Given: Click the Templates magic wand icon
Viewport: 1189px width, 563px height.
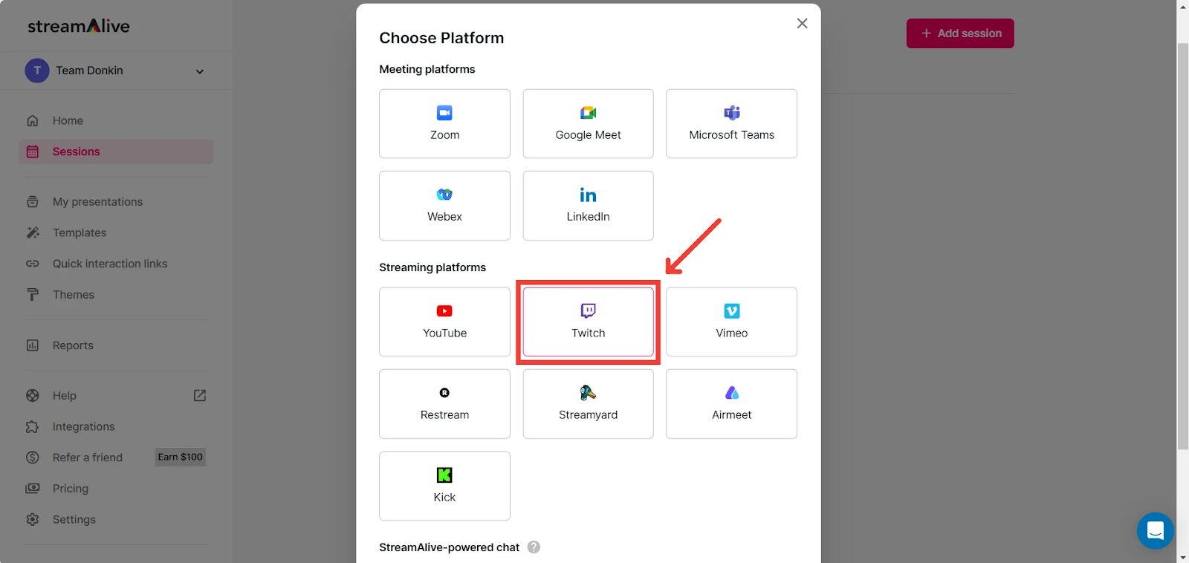Looking at the screenshot, I should 33,232.
